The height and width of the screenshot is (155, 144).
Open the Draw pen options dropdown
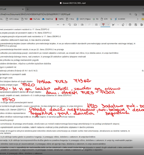click(108, 25)
